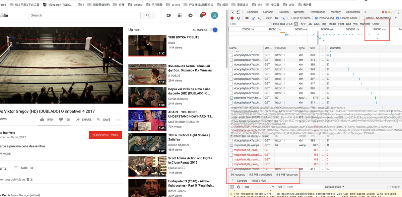Tick the checkbox of the first mqdefault_6s.webp row
Viewport: 402px width, 197px height.
(231, 145)
